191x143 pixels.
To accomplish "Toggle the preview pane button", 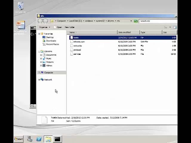I will [175, 27].
